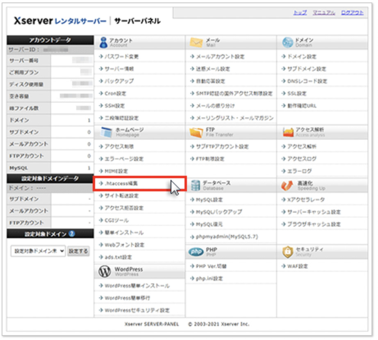The image size is (378, 340).
Task: Open 動作確認URL
Action: click(302, 106)
